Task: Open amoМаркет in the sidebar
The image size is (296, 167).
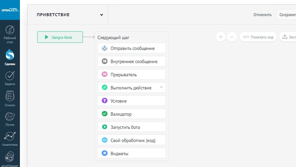Action: click(10, 159)
